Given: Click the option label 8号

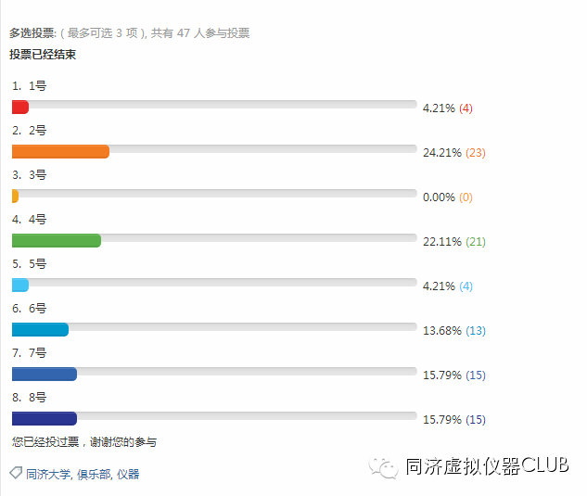Looking at the screenshot, I should point(38,397).
